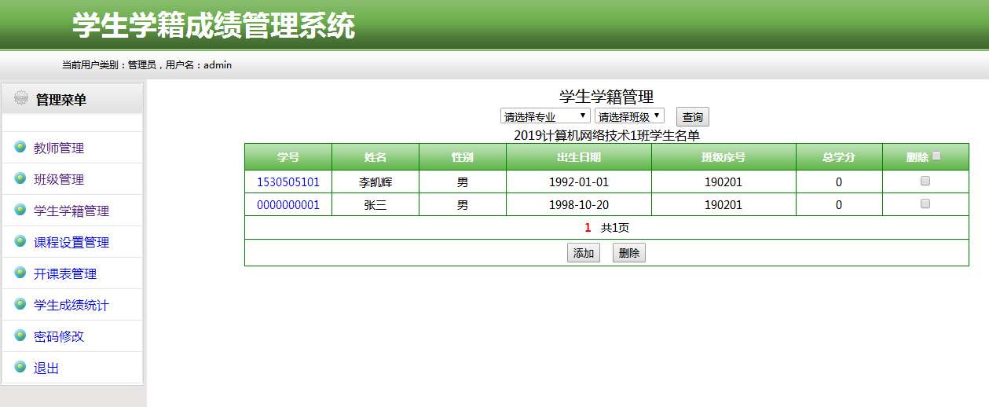The width and height of the screenshot is (989, 407).
Task: Open 开课表管理 in the sidebar
Action: (65, 273)
